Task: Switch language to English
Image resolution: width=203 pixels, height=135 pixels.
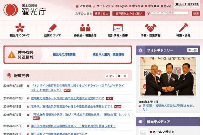Action: click(x=123, y=6)
